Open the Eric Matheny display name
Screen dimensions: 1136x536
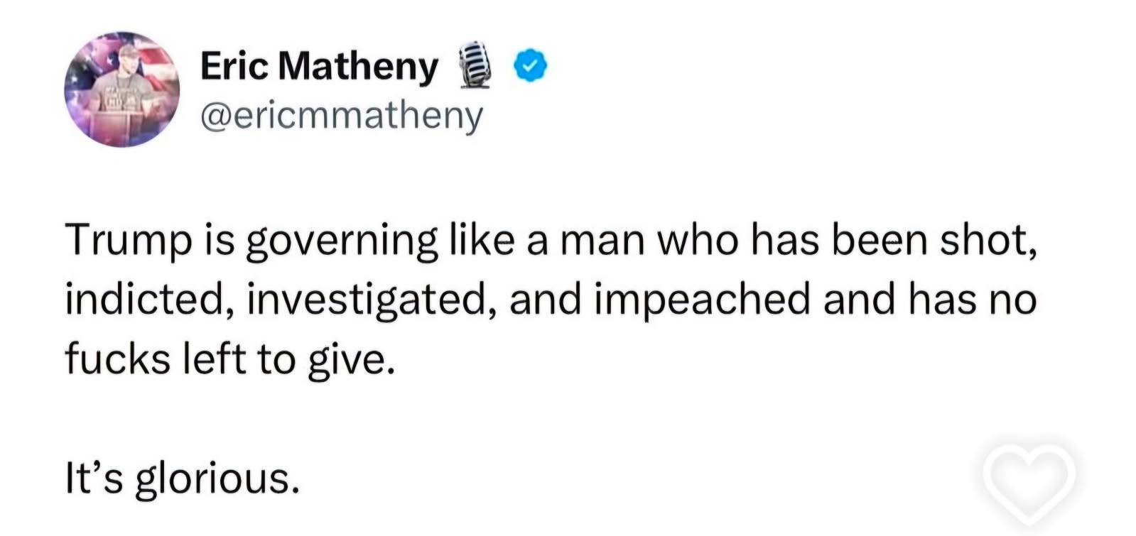point(319,66)
